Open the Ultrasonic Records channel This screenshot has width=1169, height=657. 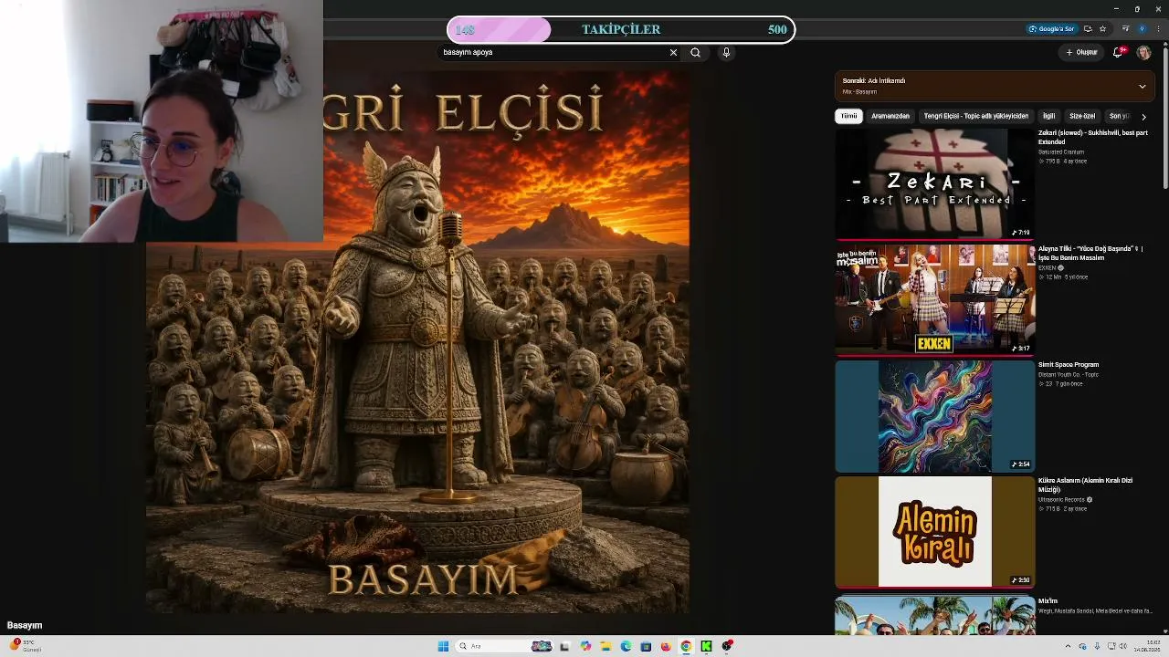1061,499
